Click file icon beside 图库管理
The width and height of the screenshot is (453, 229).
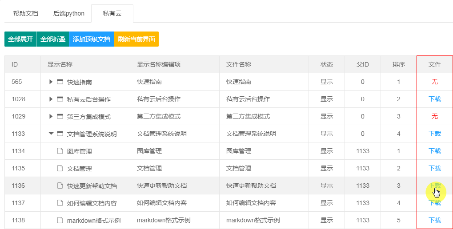coord(60,151)
